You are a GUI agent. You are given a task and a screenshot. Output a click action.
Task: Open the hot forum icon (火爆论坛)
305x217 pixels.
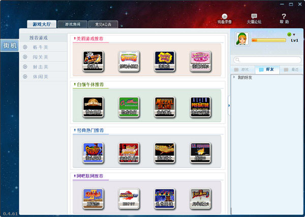(x=254, y=19)
